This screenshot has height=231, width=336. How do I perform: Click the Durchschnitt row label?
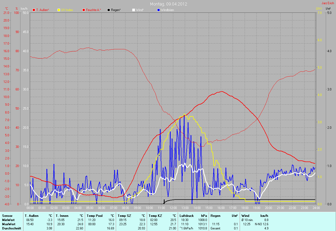click(11, 228)
